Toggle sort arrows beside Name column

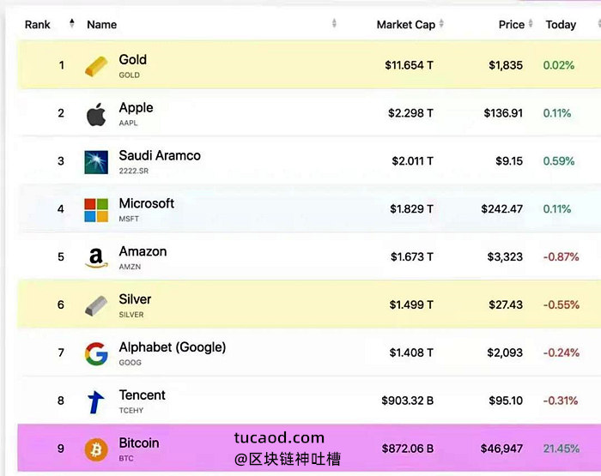pos(334,23)
